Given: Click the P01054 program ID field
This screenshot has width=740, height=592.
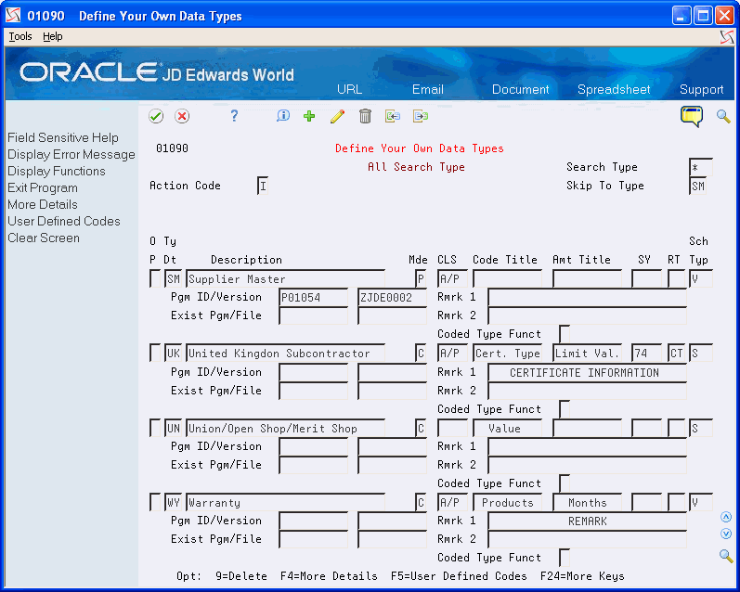Looking at the screenshot, I should [314, 297].
